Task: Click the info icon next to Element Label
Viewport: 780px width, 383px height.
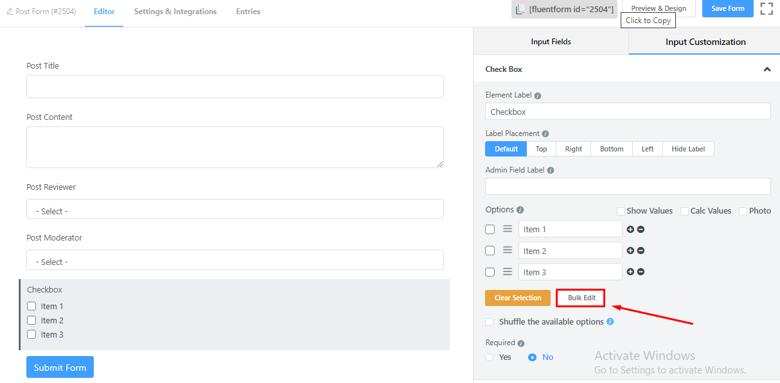Action: tap(538, 96)
